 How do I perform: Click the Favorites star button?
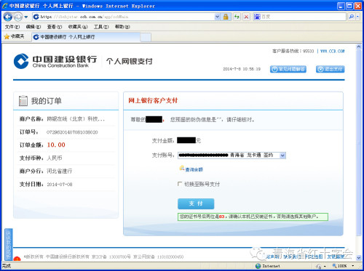pyautogui.click(x=14, y=36)
